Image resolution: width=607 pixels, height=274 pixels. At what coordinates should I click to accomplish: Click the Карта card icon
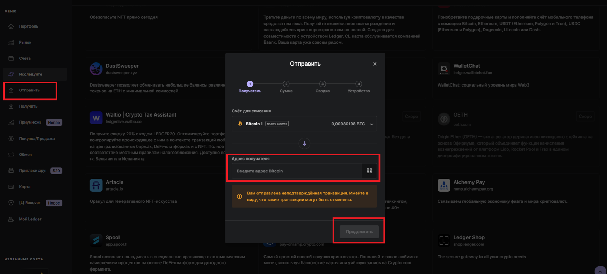point(11,187)
